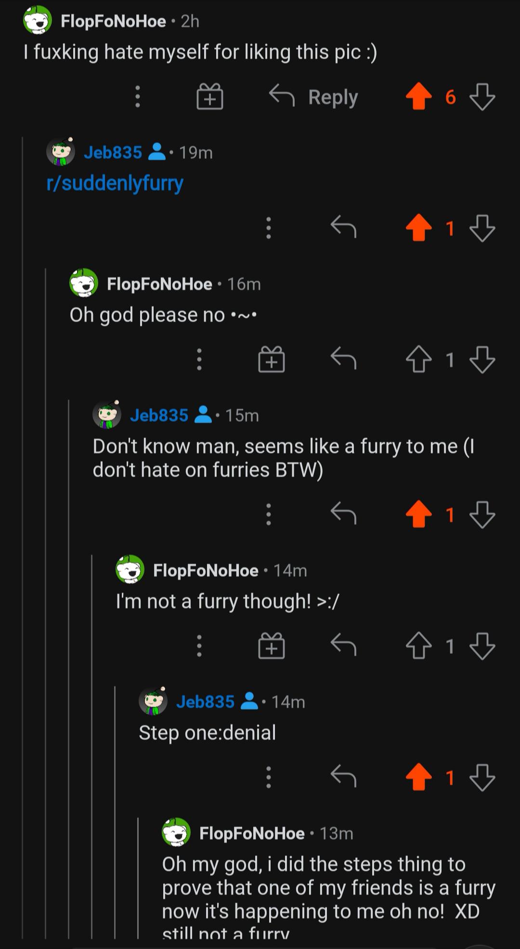Reply to the r/suddenlyfurry comment
Viewport: 520px width, 949px height.
point(343,227)
